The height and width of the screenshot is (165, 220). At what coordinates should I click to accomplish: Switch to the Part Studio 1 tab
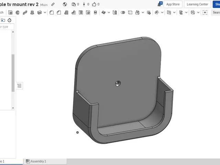tap(11, 161)
